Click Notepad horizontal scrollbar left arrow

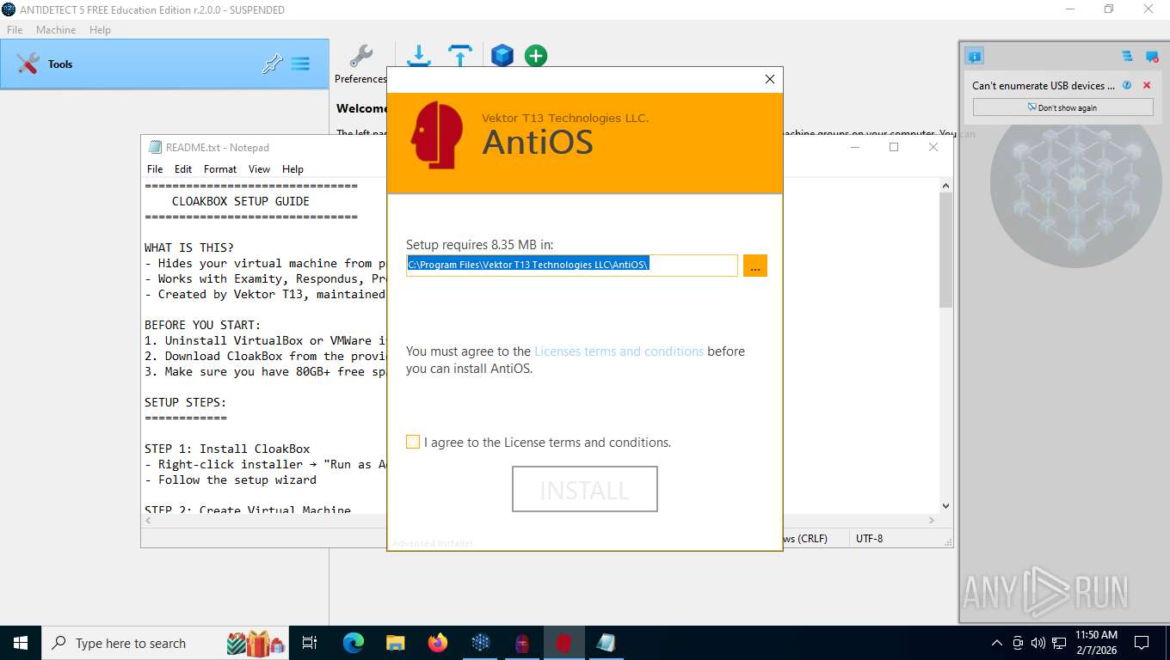point(148,520)
